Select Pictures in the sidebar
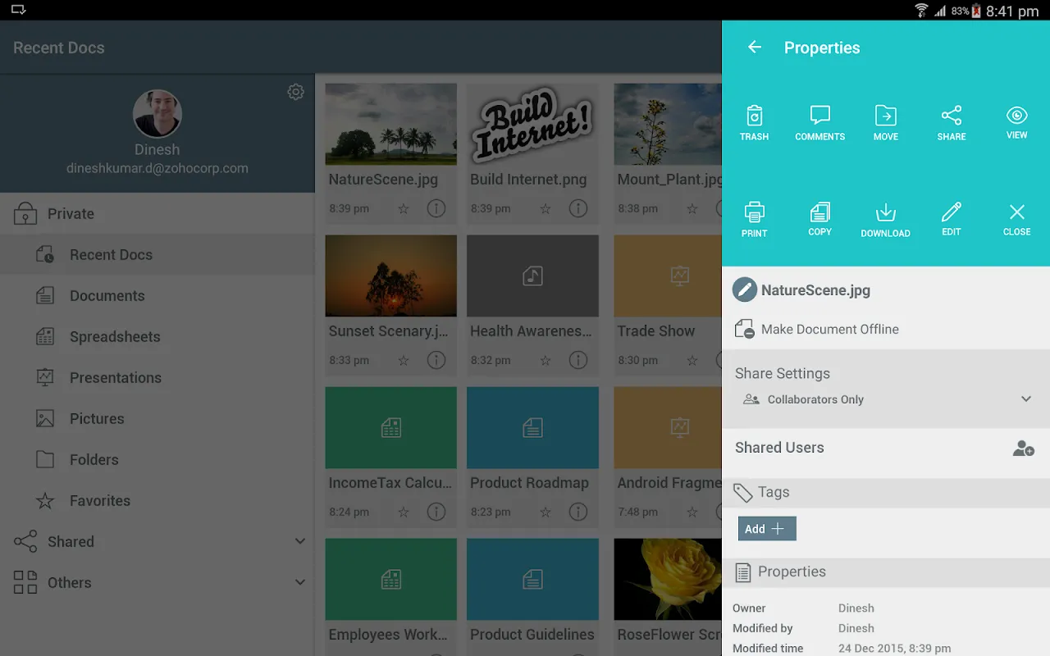Viewport: 1050px width, 656px height. 97,419
